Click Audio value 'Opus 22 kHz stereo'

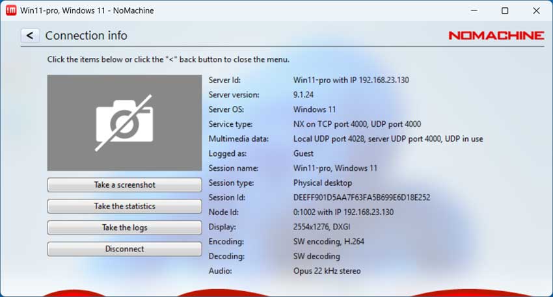point(327,271)
